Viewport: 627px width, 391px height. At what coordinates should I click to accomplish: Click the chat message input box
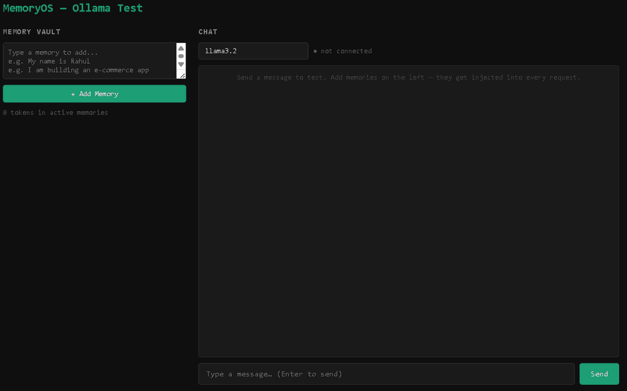click(387, 374)
